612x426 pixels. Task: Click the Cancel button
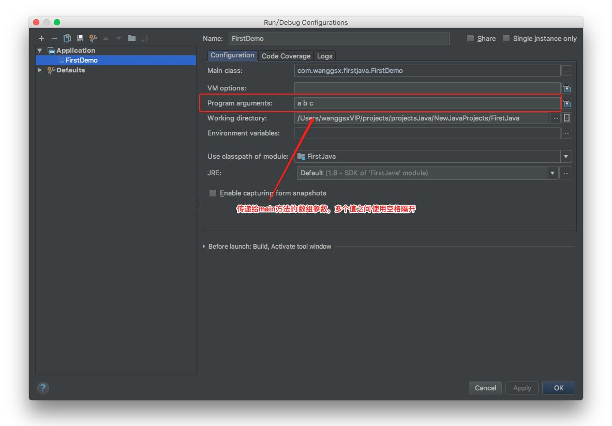[485, 388]
